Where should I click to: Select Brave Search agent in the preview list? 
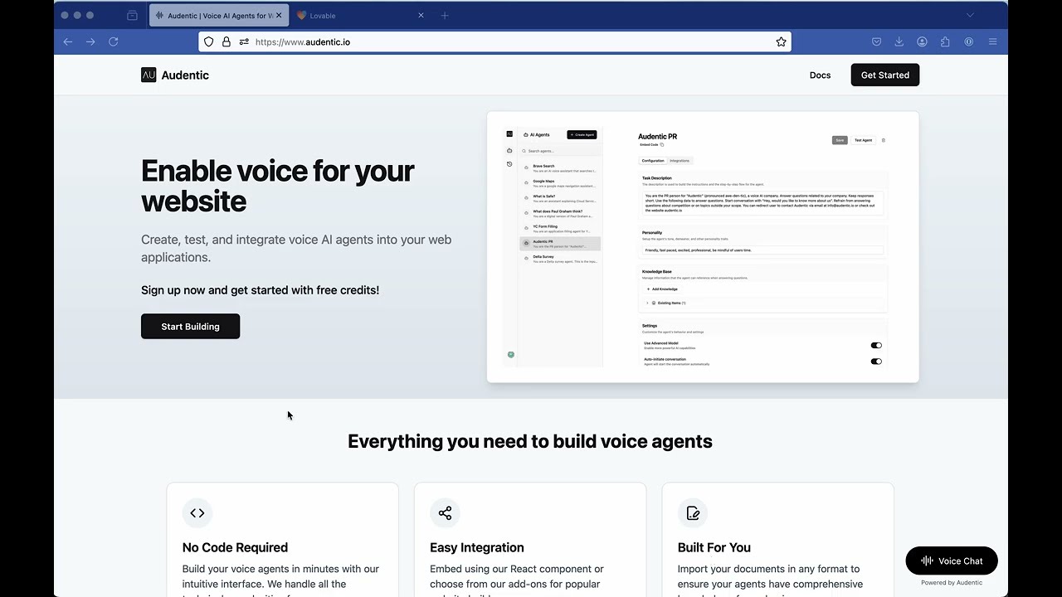click(560, 168)
